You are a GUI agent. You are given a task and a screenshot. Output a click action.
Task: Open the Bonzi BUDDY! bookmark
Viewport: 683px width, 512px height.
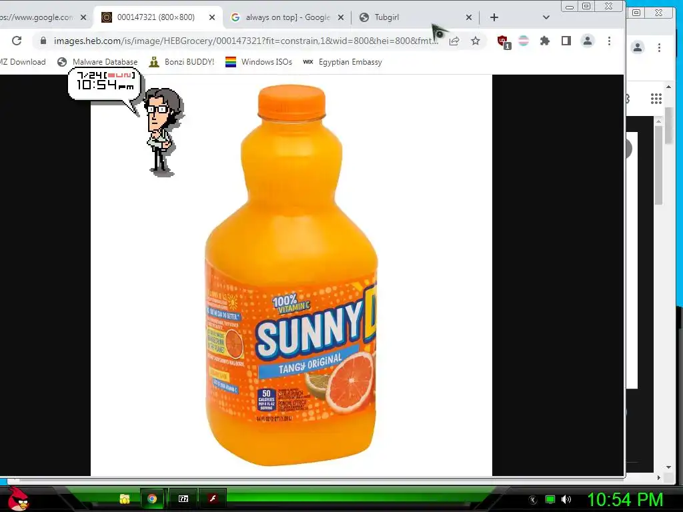click(181, 62)
